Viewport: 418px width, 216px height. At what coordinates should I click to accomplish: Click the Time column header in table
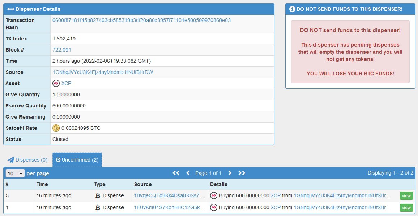[x=42, y=184]
